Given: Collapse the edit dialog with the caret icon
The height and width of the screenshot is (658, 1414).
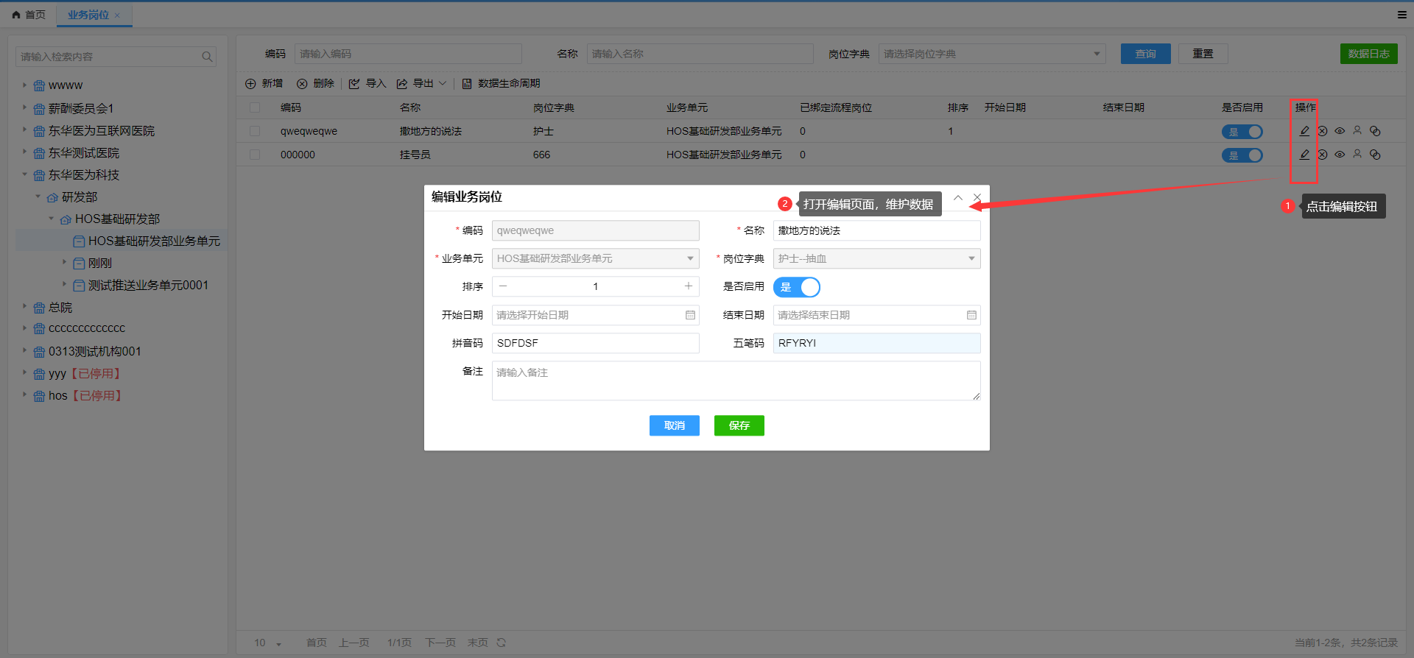Looking at the screenshot, I should point(958,197).
